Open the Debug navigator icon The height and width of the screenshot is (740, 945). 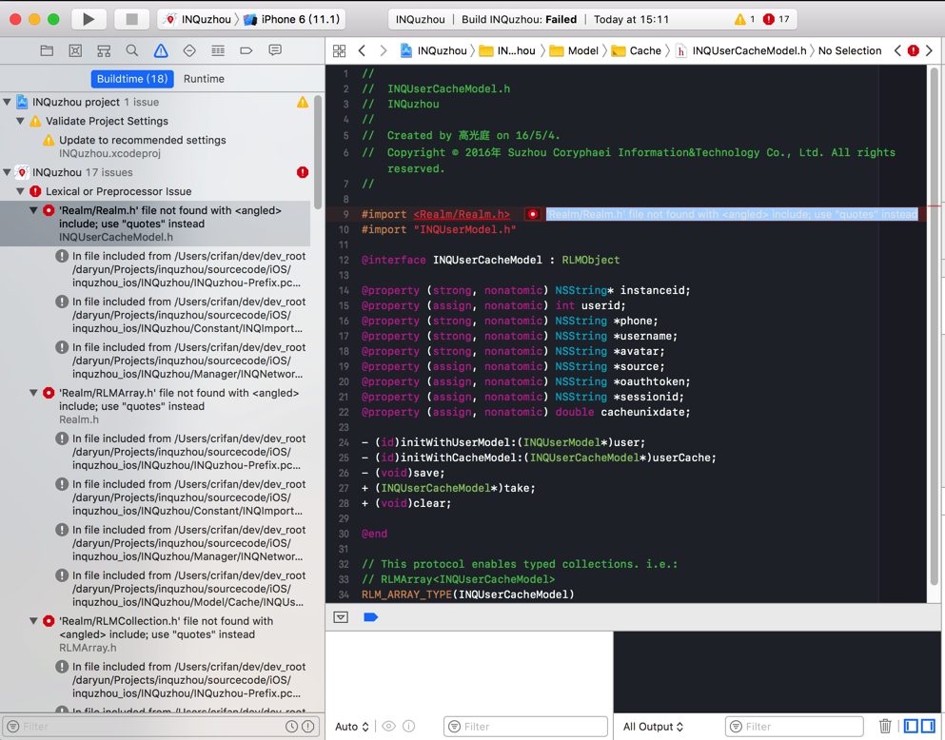pos(218,50)
